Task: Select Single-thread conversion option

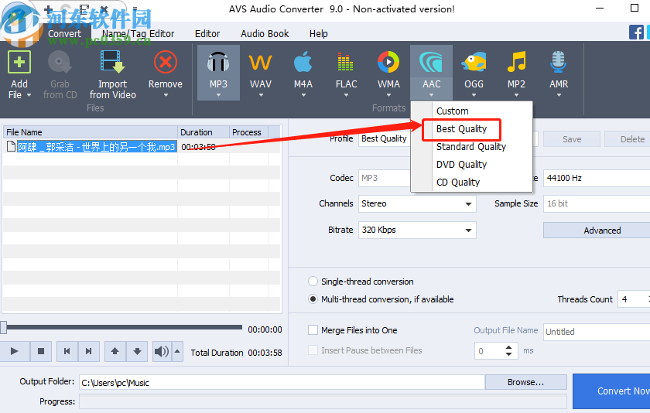Action: click(313, 282)
